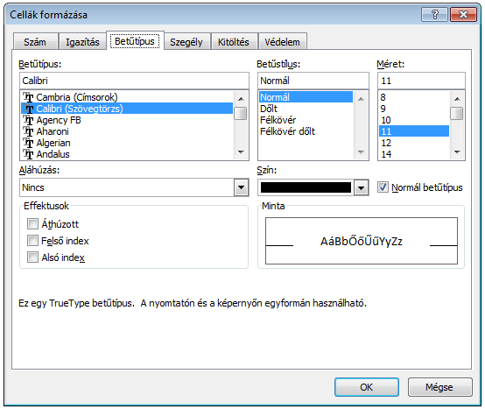Click the OK button
485x409 pixels.
[367, 387]
